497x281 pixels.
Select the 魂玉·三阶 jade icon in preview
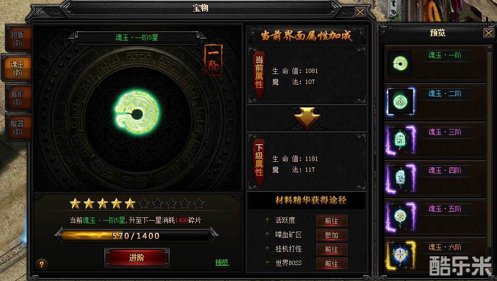(400, 140)
